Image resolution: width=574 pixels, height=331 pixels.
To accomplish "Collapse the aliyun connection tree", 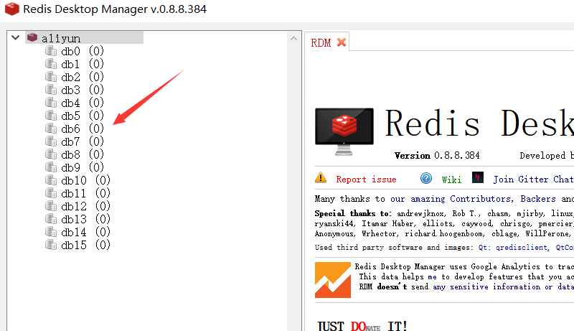I will tap(15, 37).
